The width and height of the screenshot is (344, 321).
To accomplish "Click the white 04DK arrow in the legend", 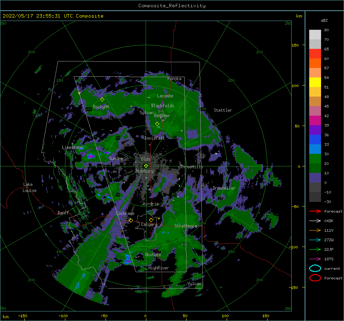I will pos(315,221).
